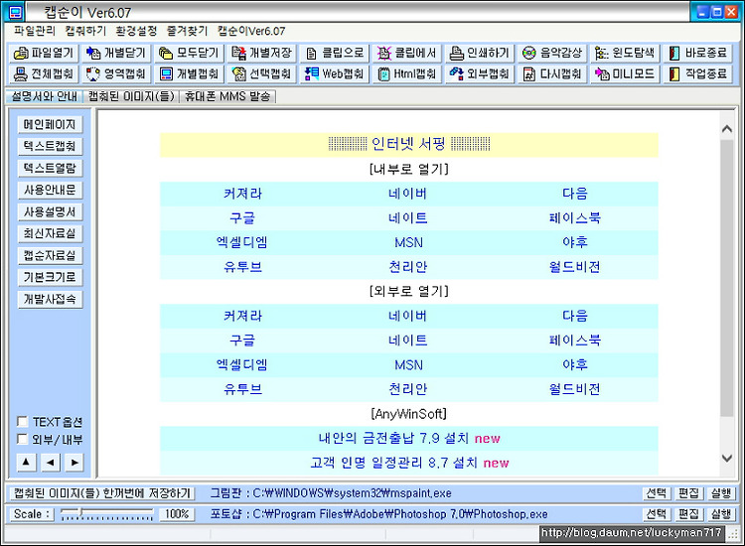This screenshot has height=546, width=745.
Task: Click 편집 button for 포토샵 path
Action: tap(688, 514)
